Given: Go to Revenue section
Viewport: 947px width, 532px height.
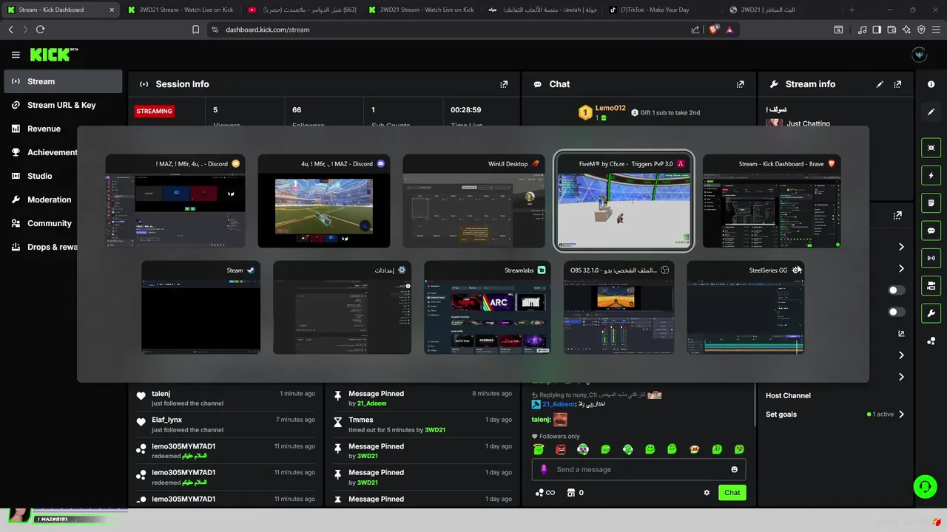Looking at the screenshot, I should point(63,129).
